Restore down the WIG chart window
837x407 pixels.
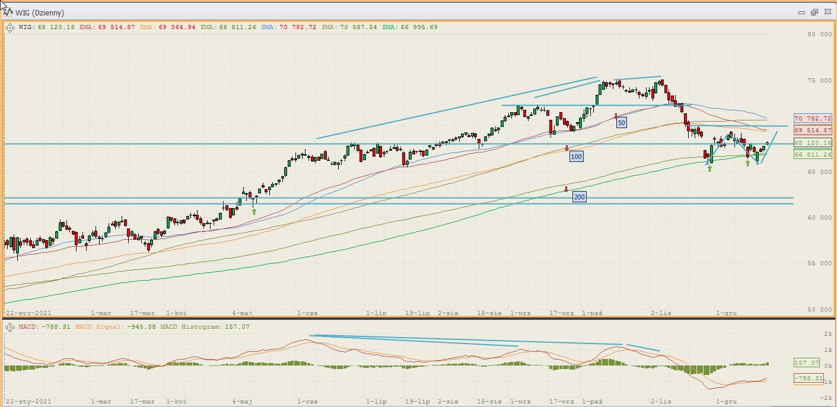tap(814, 12)
